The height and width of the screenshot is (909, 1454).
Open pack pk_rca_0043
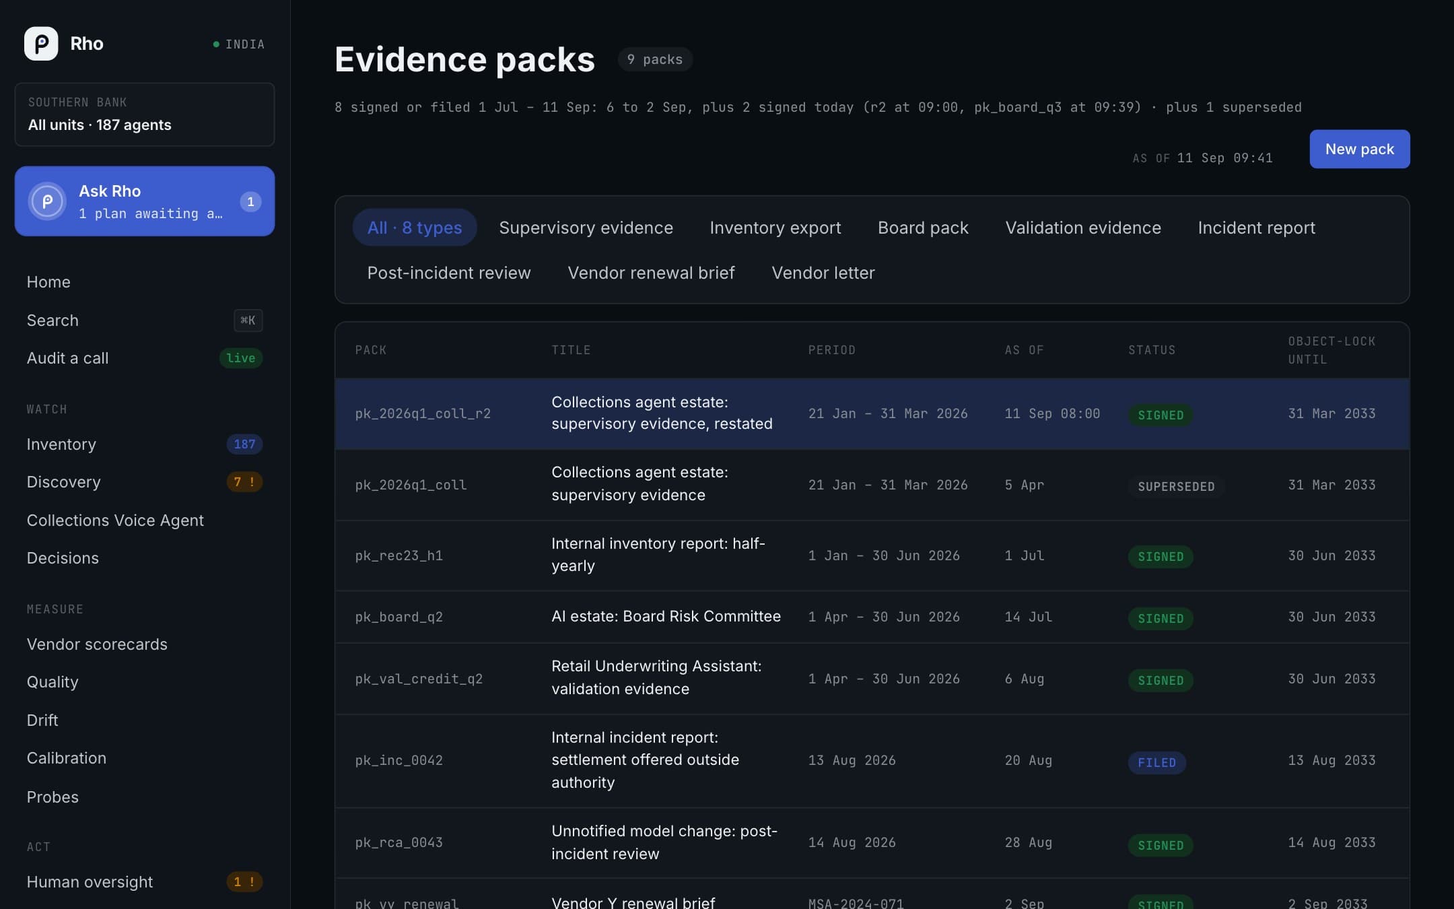[872, 843]
